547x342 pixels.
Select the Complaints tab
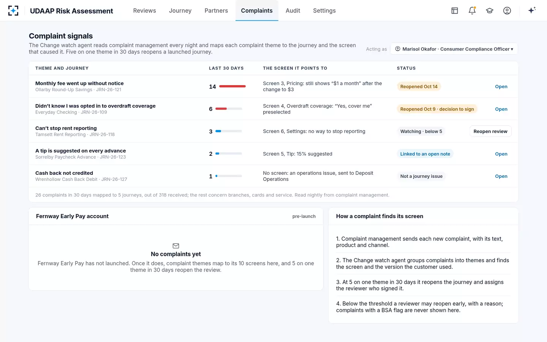coord(257,11)
